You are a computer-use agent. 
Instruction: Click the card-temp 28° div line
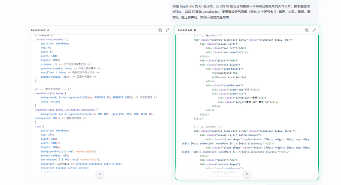pos(236,90)
